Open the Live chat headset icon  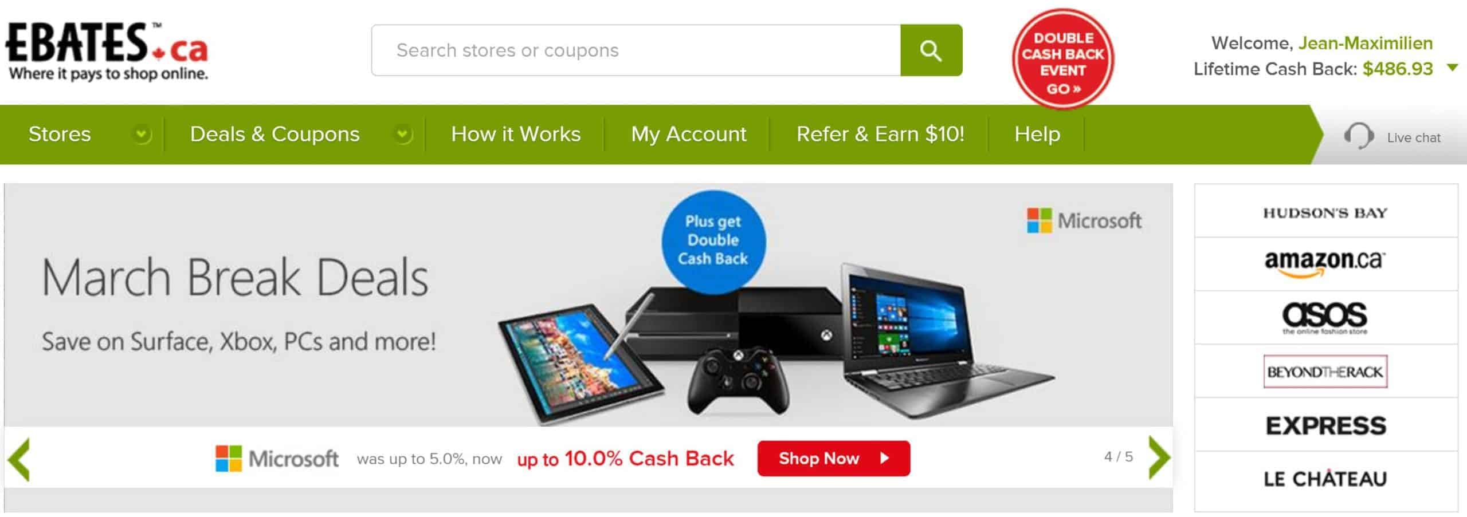1359,136
